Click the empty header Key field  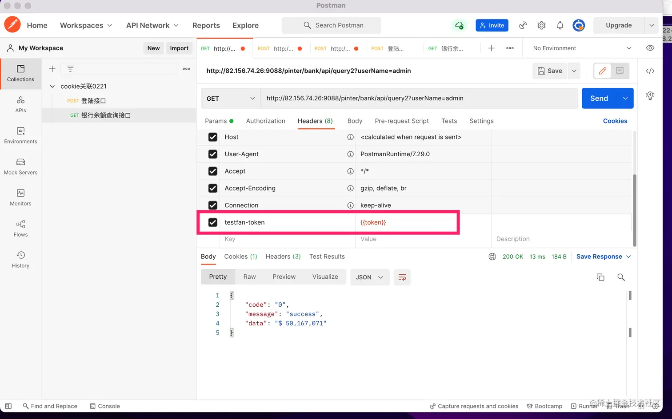point(288,239)
